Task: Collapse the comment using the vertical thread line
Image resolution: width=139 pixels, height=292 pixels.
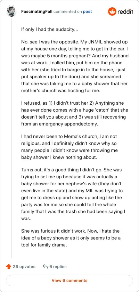Action: [x=12, y=138]
